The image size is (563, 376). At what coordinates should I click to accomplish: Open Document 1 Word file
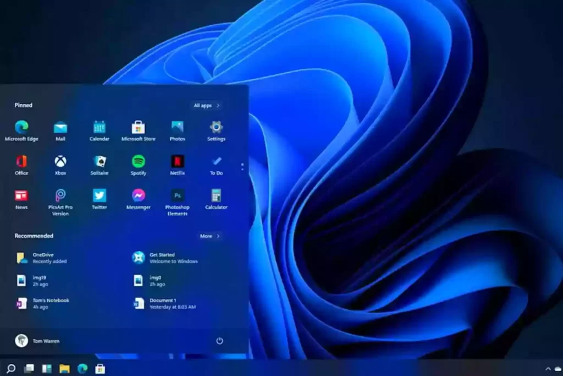(164, 303)
